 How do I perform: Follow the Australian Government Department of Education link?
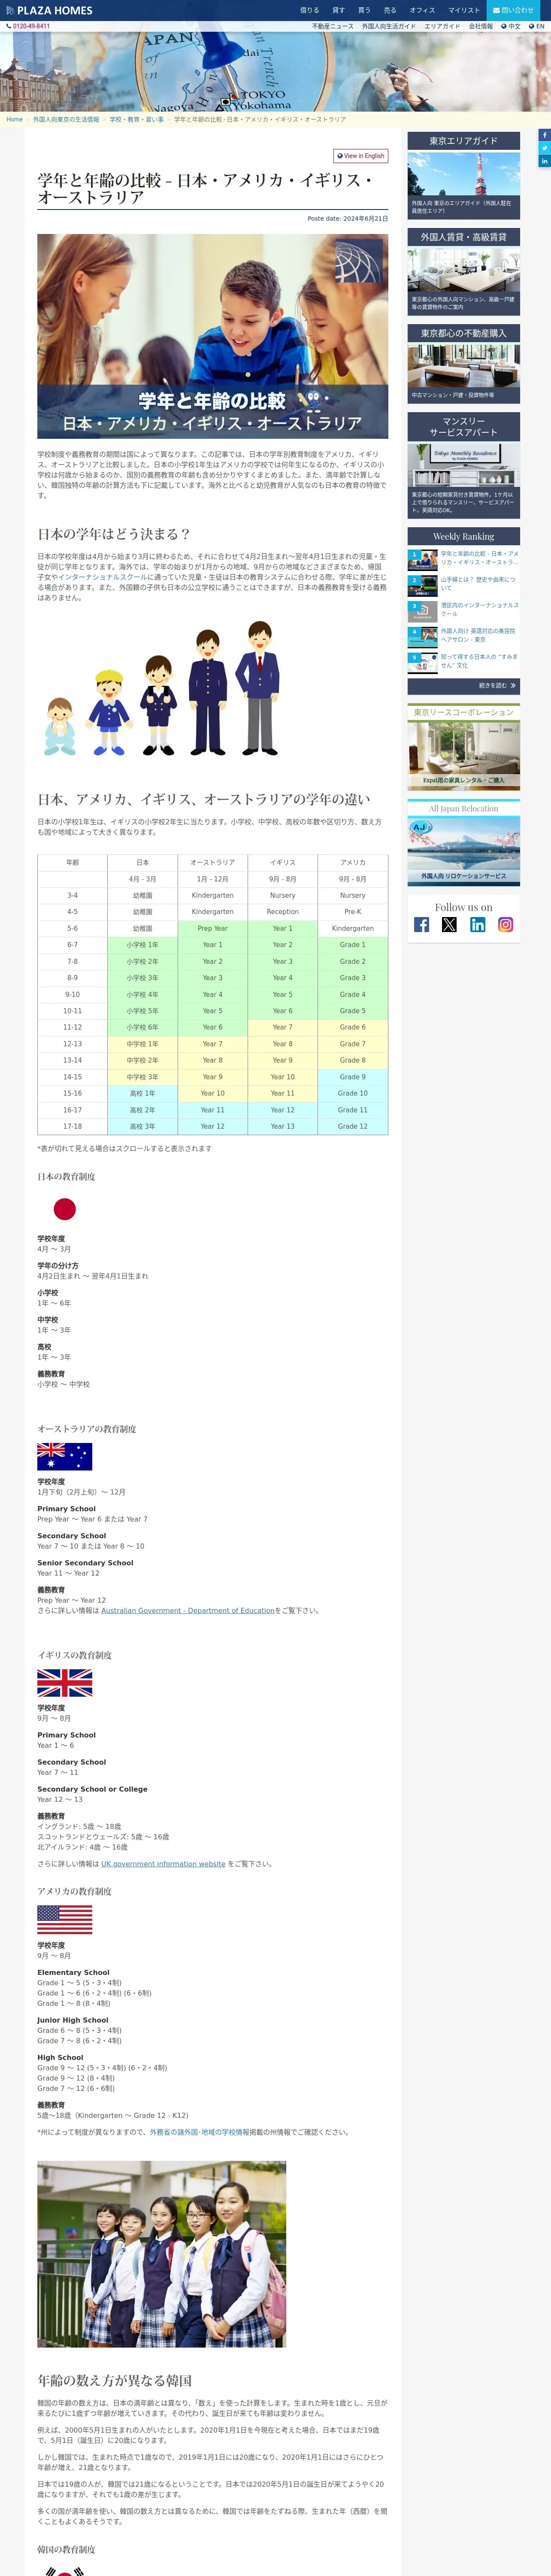coord(188,1611)
